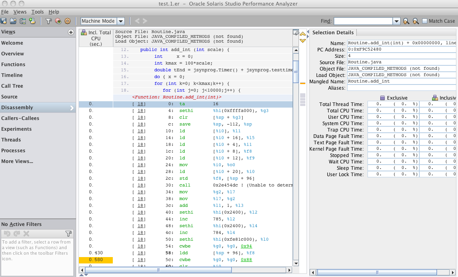Open the File menu
Image resolution: width=458 pixels, height=277 pixels.
(x=5, y=12)
